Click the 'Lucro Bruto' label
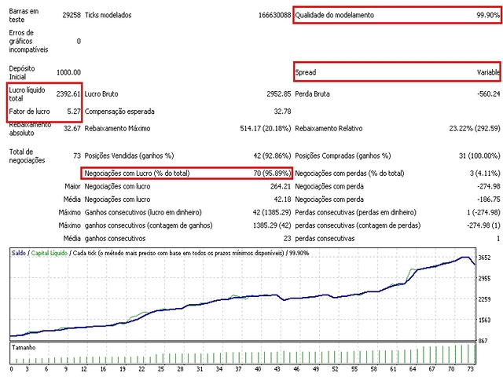This screenshot has height=377, width=503. click(x=101, y=94)
